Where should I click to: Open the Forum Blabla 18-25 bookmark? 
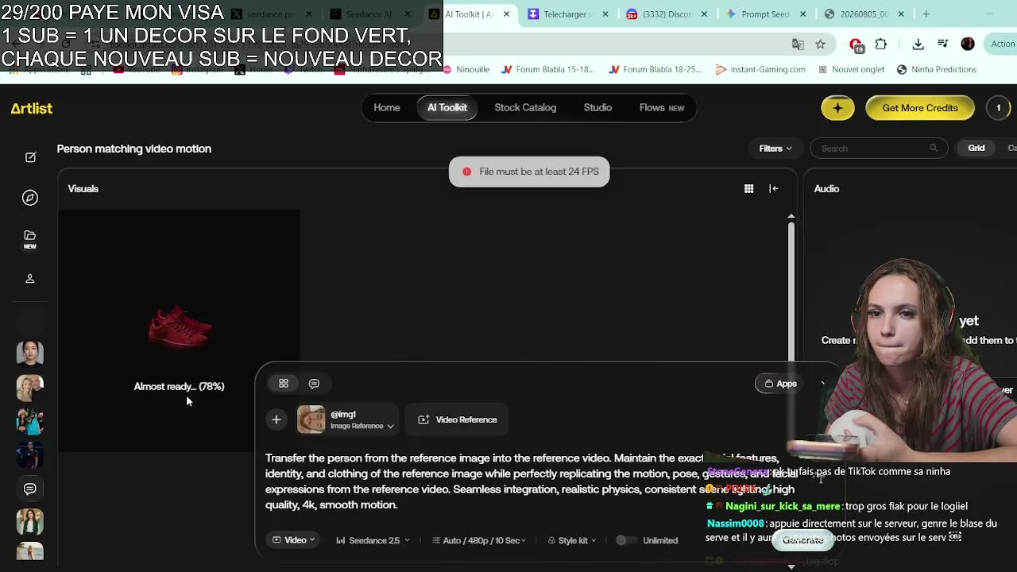pyautogui.click(x=655, y=70)
